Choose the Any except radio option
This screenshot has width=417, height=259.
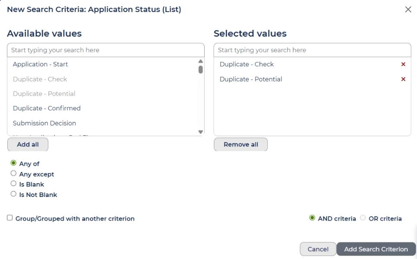[x=13, y=174]
